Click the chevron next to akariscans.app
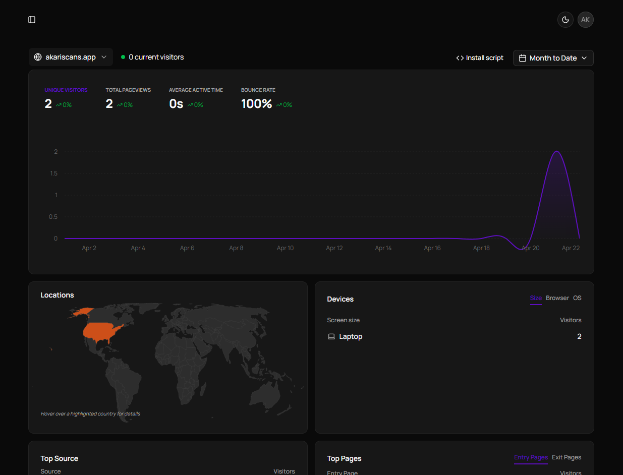The width and height of the screenshot is (623, 475). point(104,57)
